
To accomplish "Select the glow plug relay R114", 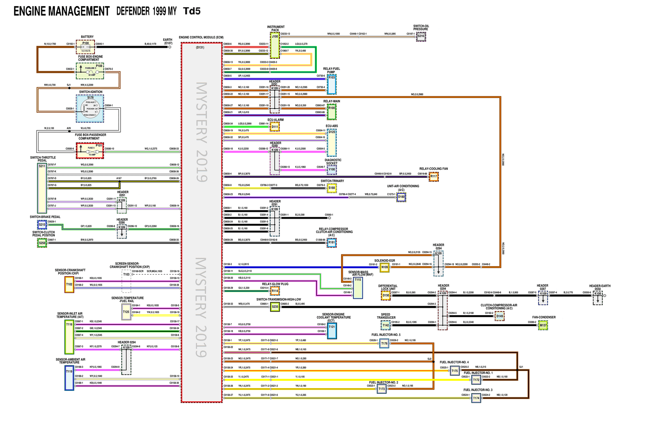I will [x=275, y=291].
